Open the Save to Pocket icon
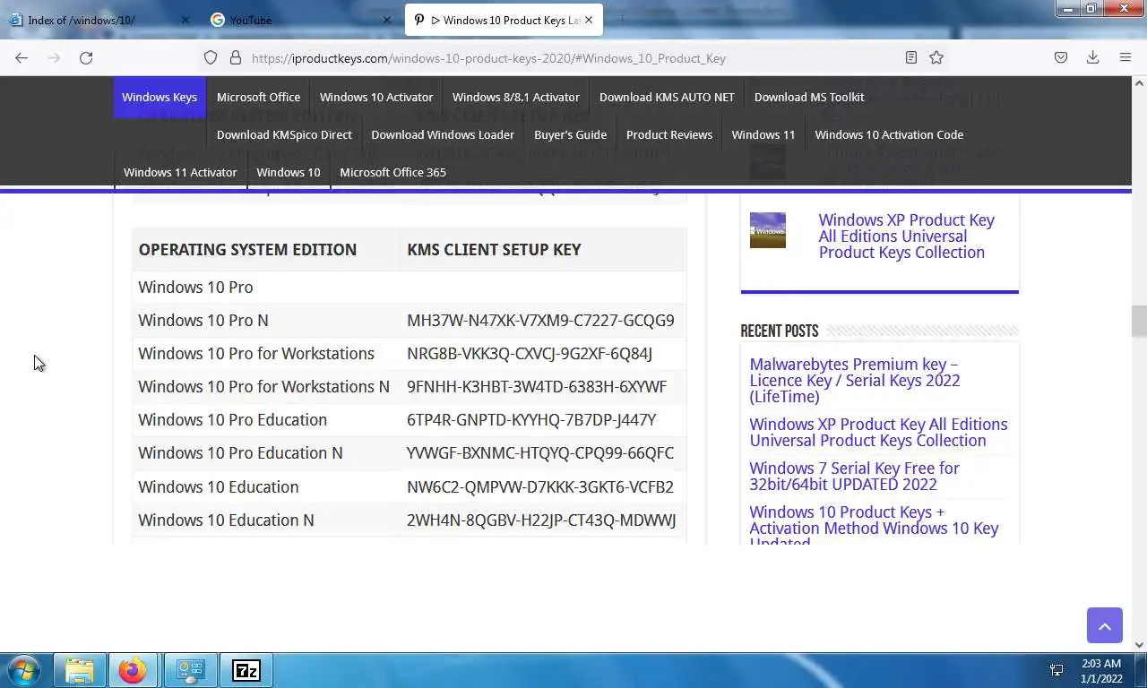The height and width of the screenshot is (688, 1147). coord(1061,58)
